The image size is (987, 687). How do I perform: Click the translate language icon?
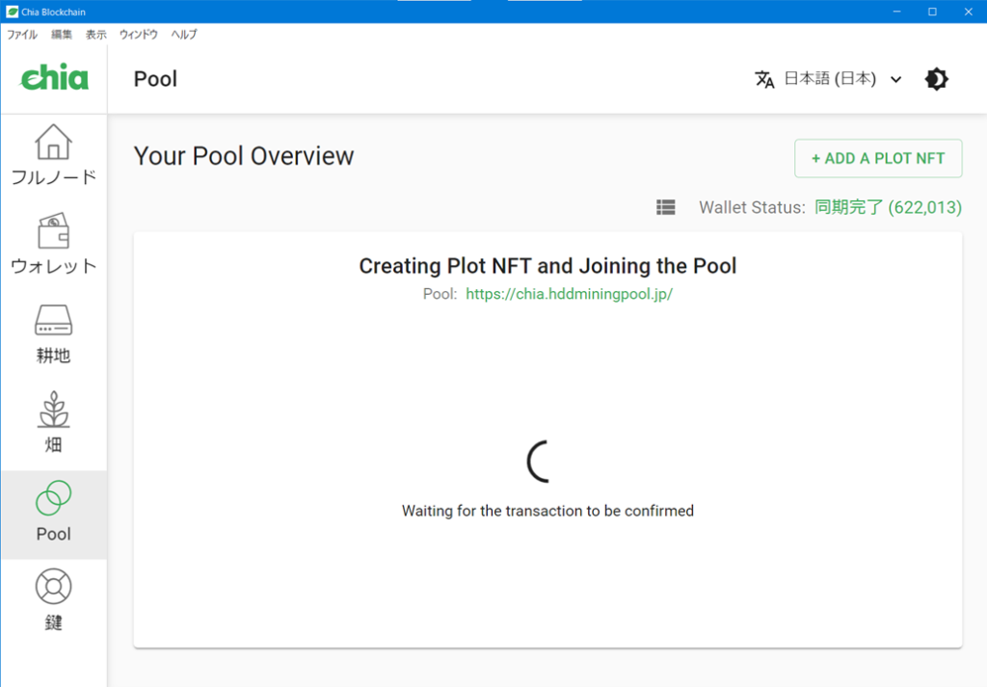[764, 79]
